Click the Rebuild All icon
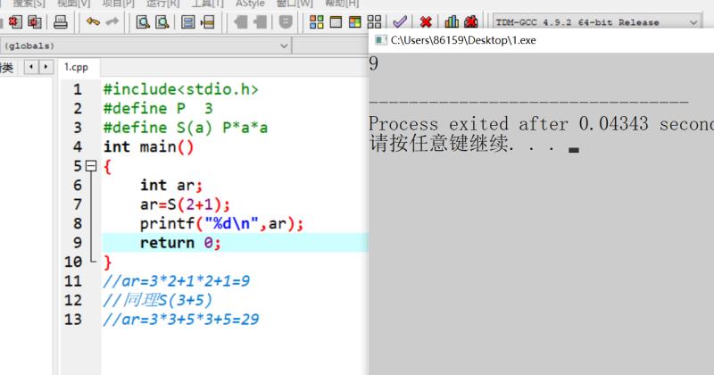This screenshot has width=714, height=375. (374, 21)
